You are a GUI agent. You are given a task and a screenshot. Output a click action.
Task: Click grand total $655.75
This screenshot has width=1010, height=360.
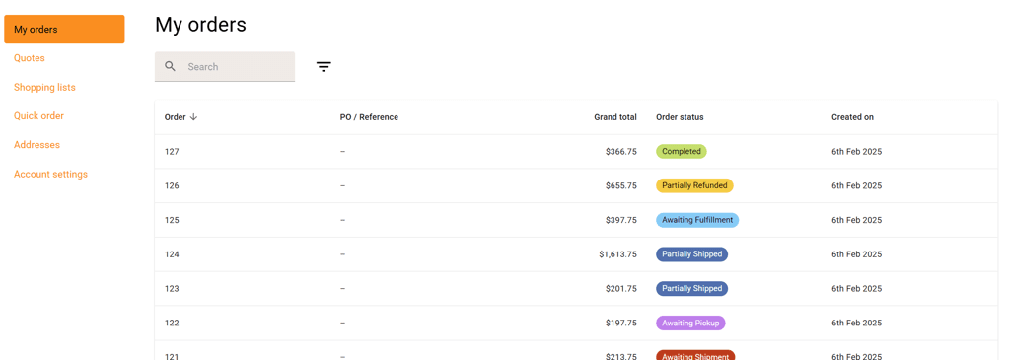(621, 185)
